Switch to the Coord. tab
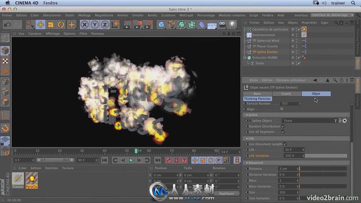 coord(287,94)
